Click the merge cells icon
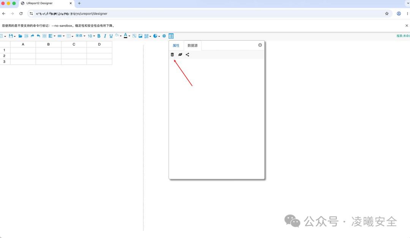 [44, 36]
